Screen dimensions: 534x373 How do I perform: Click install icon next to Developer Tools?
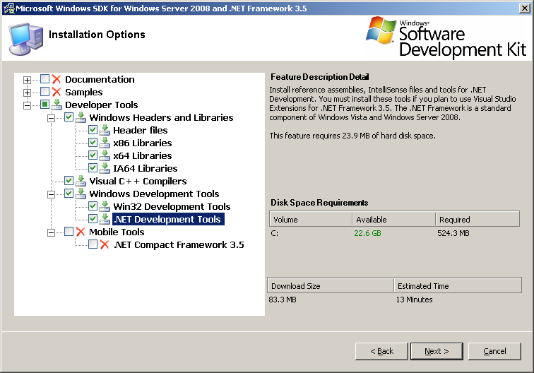(x=57, y=105)
